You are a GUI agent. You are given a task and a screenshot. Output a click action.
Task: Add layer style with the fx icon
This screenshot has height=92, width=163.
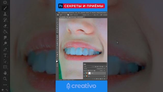click(x=95, y=79)
